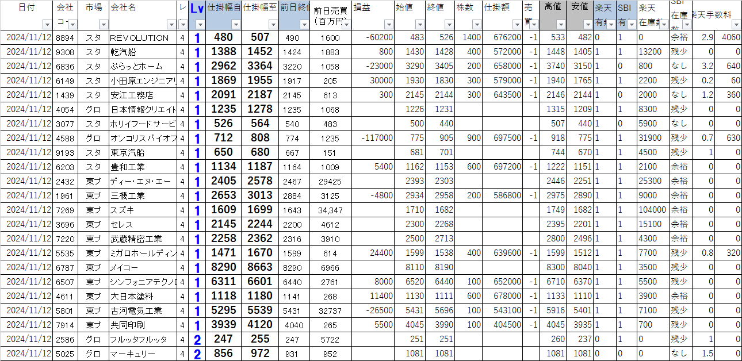
Task: Select the 日付 header cell
Action: click(x=26, y=16)
